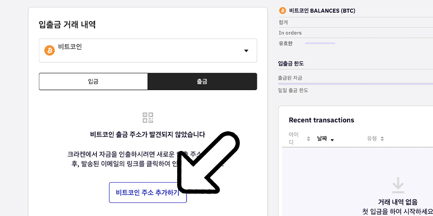The height and width of the screenshot is (216, 433).
Task: Click the Bitcoin logo in the currency selector
Action: 50,51
